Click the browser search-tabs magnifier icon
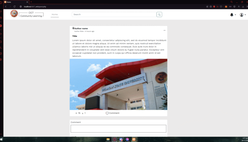 [x=232, y=2]
